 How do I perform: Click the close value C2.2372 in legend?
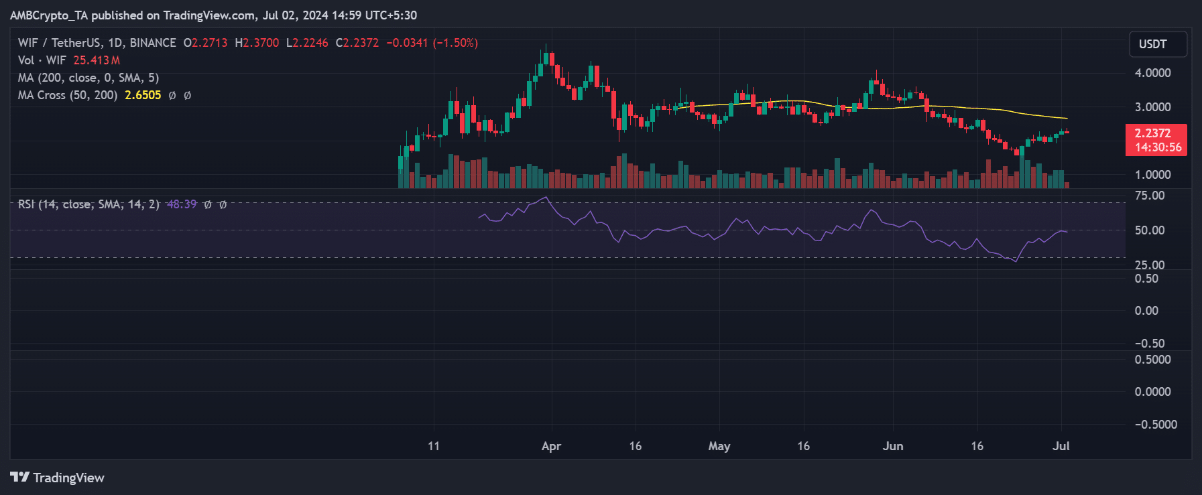click(x=357, y=43)
